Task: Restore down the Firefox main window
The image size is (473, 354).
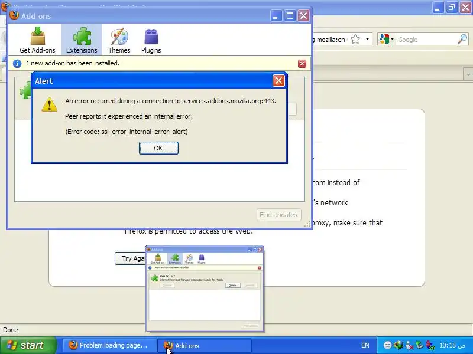Action: [452, 7]
